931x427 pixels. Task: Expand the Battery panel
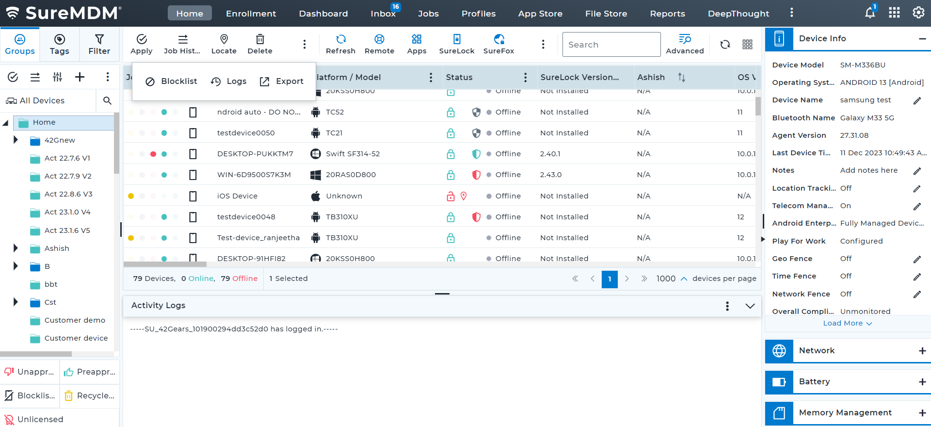tap(922, 382)
